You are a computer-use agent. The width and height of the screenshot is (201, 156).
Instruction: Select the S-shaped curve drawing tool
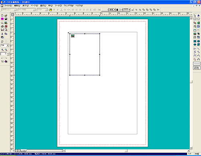click(x=195, y=52)
